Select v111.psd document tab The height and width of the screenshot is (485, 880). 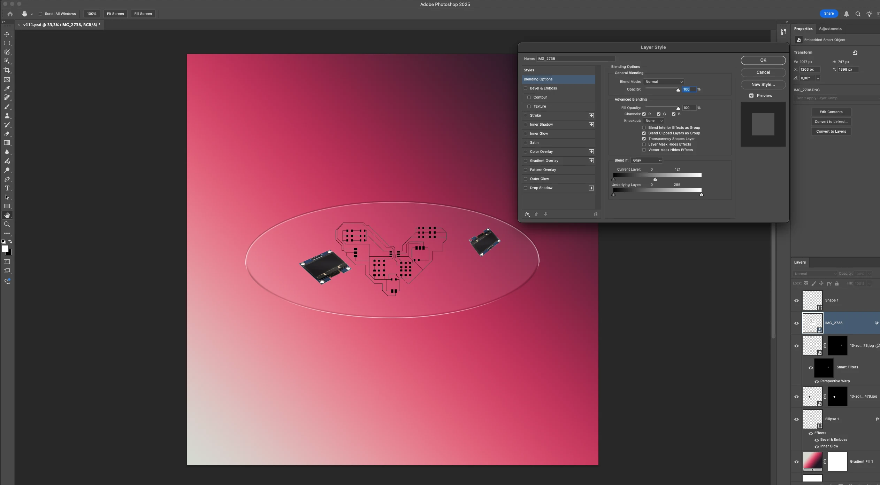pyautogui.click(x=61, y=25)
